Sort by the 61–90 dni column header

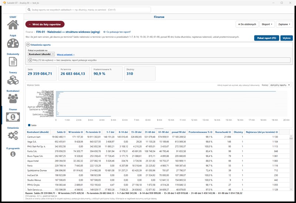[x=162, y=132]
